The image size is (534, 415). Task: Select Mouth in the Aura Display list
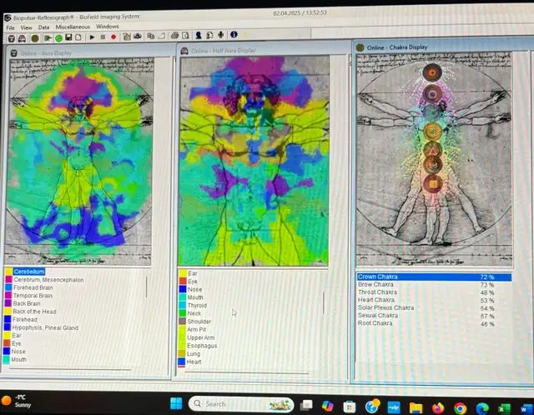[x=18, y=359]
